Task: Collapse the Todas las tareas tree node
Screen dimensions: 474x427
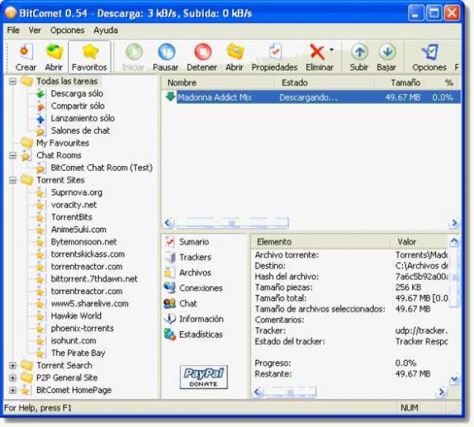Action: tap(12, 81)
